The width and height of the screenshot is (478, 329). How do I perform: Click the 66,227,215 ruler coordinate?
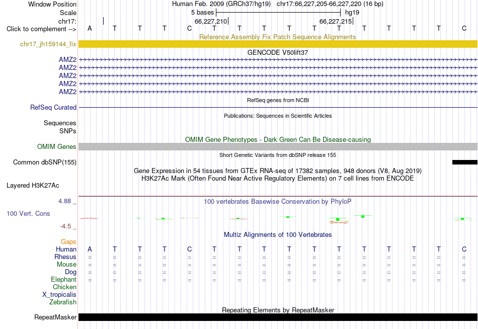point(335,21)
